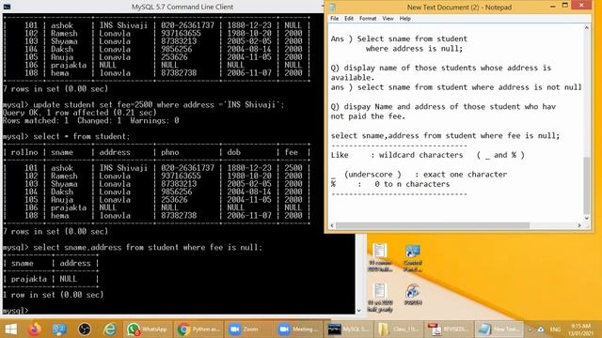
Task: Open the Class folder taskbar button
Action: [400, 330]
